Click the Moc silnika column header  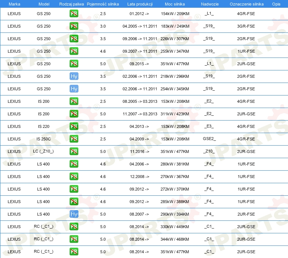(175, 4)
